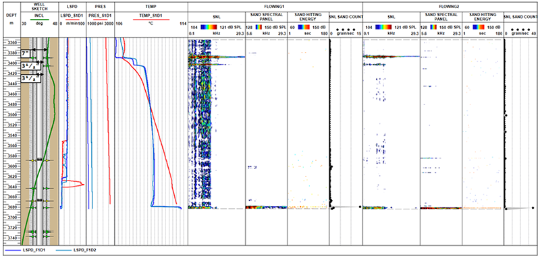Click the INCL curve label
Image resolution: width=540 pixels, height=258 pixels.
coord(39,15)
